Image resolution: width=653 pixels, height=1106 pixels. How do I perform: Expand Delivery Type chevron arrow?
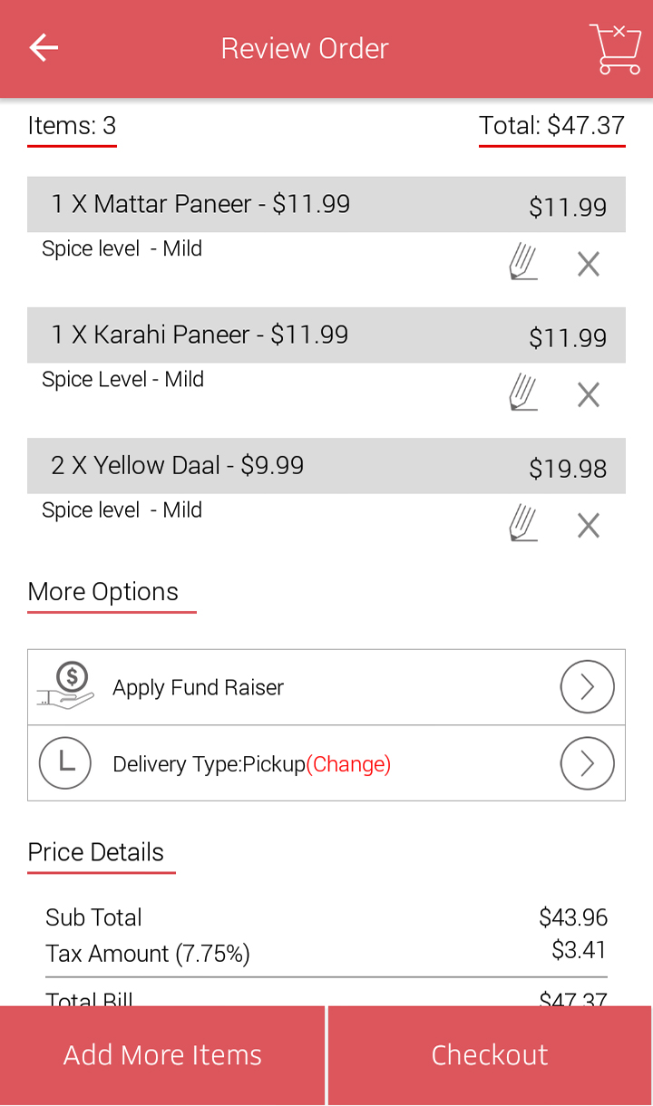587,763
